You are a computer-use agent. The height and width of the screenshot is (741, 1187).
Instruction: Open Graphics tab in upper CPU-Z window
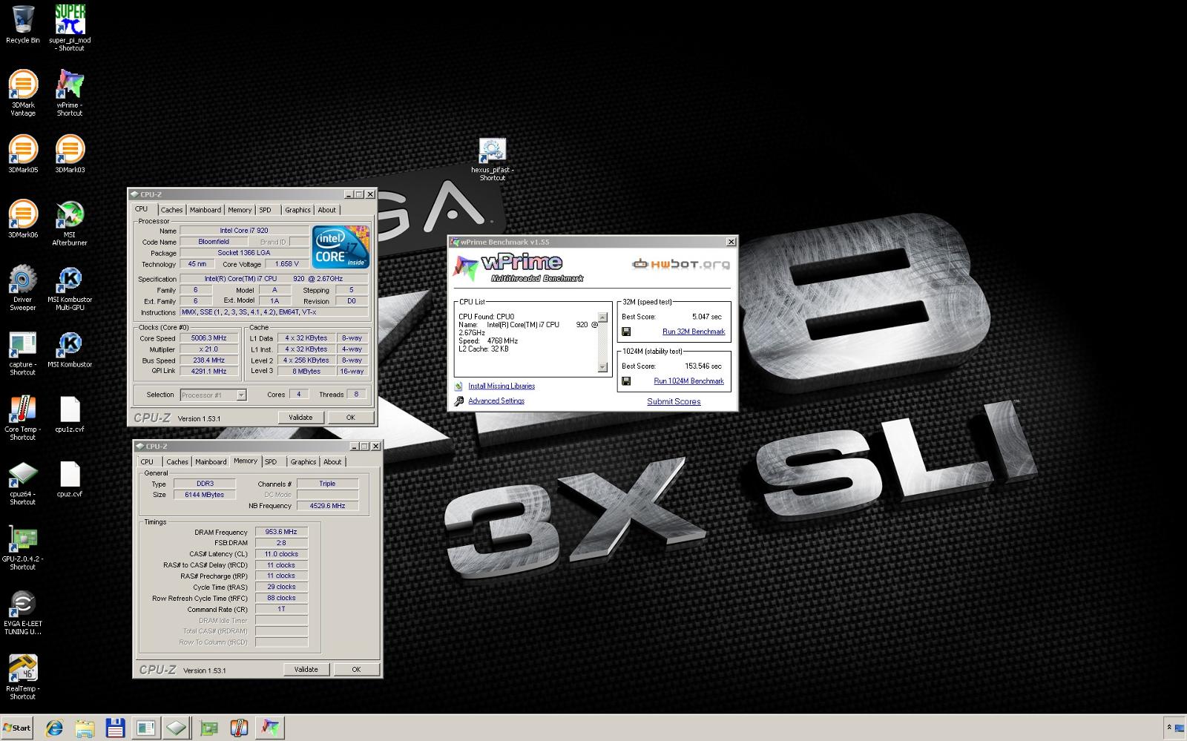(297, 210)
